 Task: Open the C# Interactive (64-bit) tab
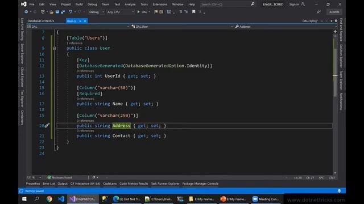[x=85, y=184]
